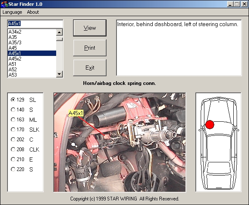Select the 163 ML model radio button

[13, 119]
